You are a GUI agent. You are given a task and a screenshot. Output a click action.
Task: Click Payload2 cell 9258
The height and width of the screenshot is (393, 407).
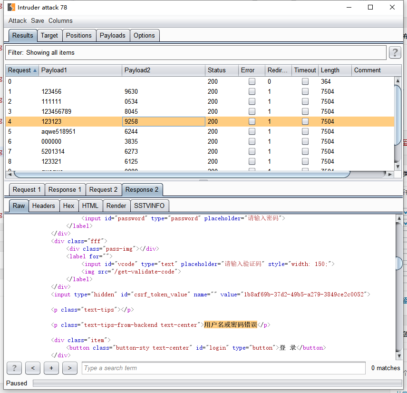point(164,121)
